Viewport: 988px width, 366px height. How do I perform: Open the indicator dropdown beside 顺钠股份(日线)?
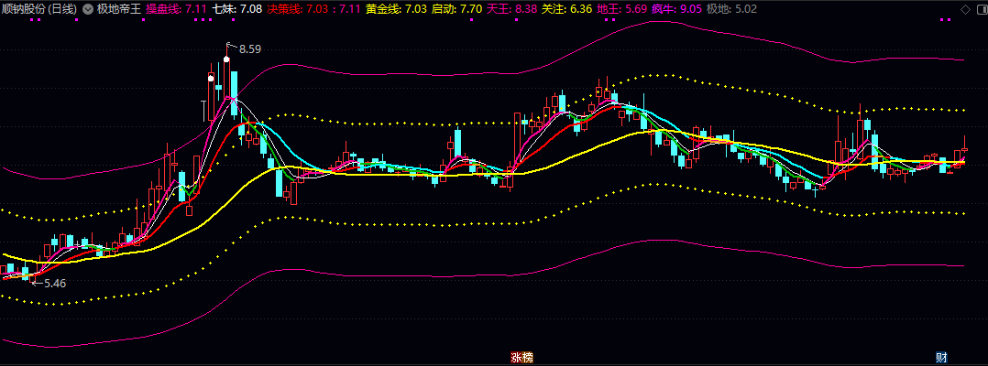point(86,9)
